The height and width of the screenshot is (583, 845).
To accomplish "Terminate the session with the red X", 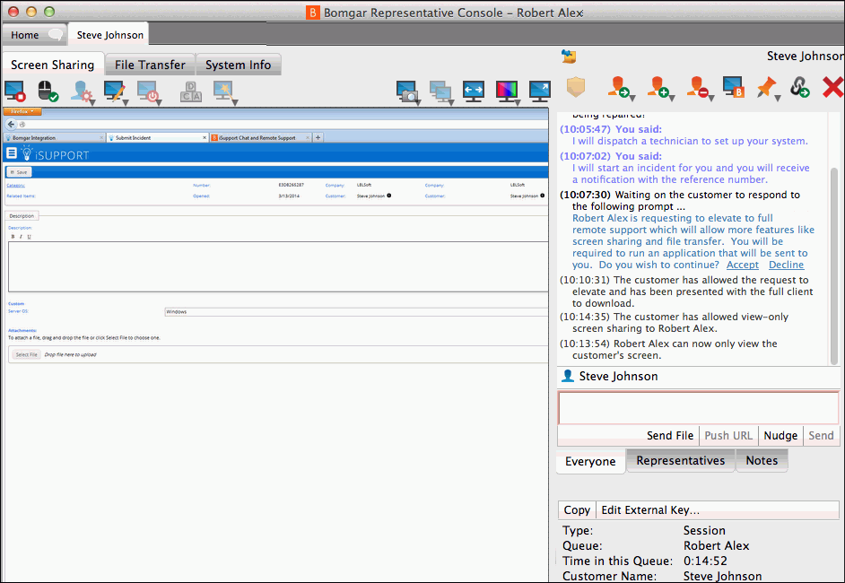I will (x=831, y=88).
